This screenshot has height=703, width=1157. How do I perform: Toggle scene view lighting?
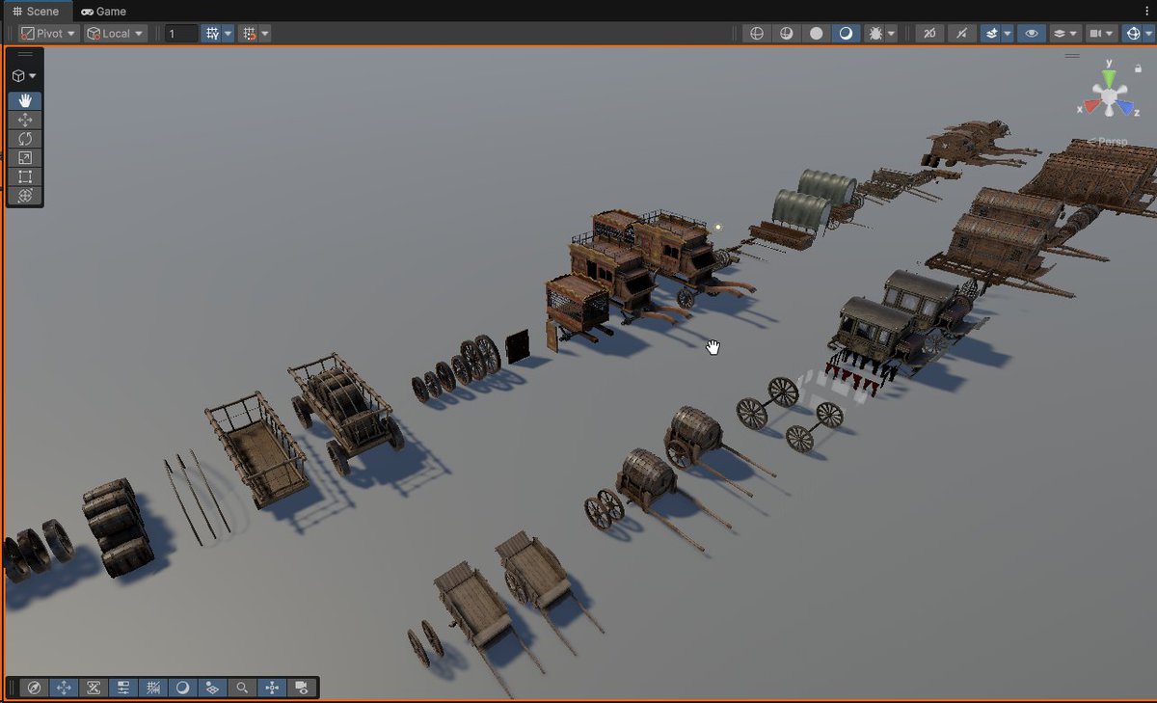tap(847, 33)
